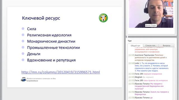179x100 pixels.
Task: Click the headphones globe logo in slide footer
Action: click(23, 79)
